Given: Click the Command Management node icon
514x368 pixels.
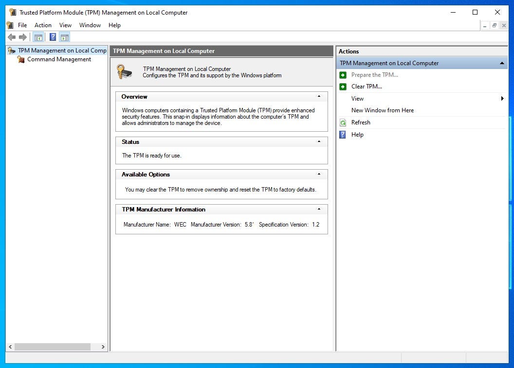Looking at the screenshot, I should point(21,59).
